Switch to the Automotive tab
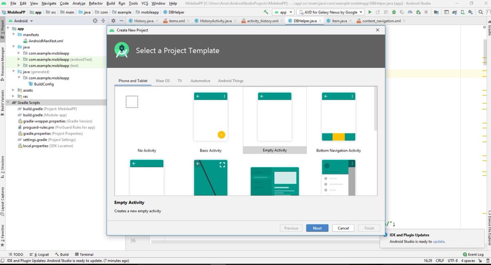 point(200,81)
